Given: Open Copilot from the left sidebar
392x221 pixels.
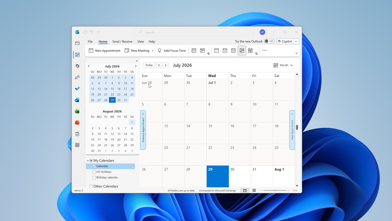Looking at the screenshot, I should [77, 66].
